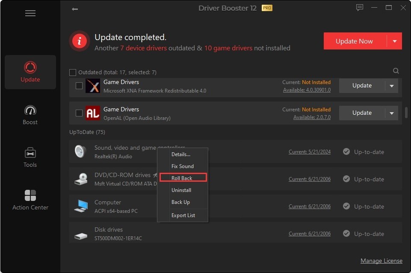
Task: Toggle the Outdated select-all checkbox
Action: coord(73,73)
